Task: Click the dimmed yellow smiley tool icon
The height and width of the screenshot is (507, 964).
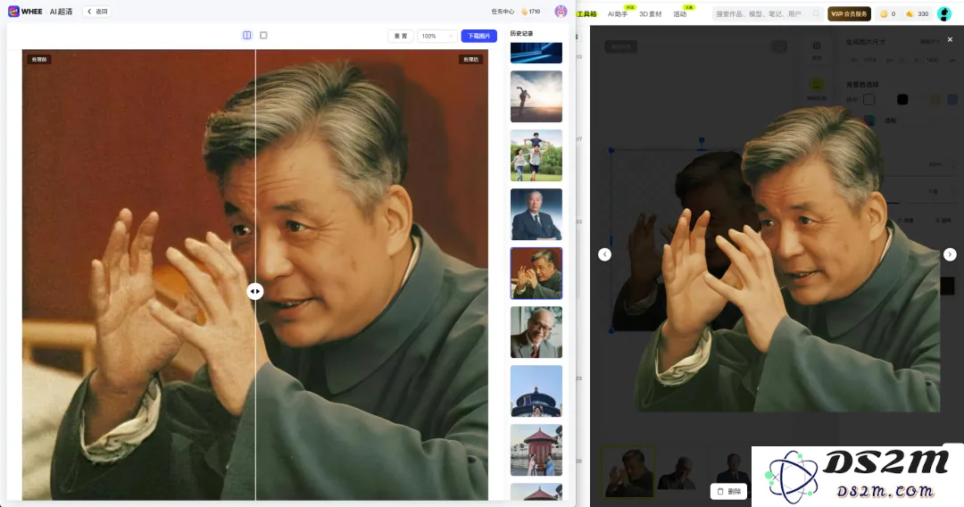Action: pos(817,85)
